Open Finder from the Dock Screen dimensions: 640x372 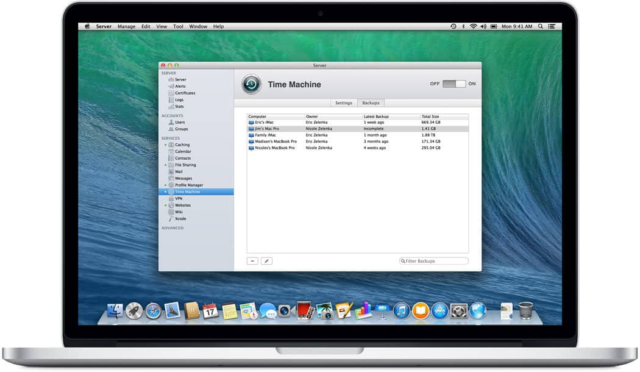(115, 311)
